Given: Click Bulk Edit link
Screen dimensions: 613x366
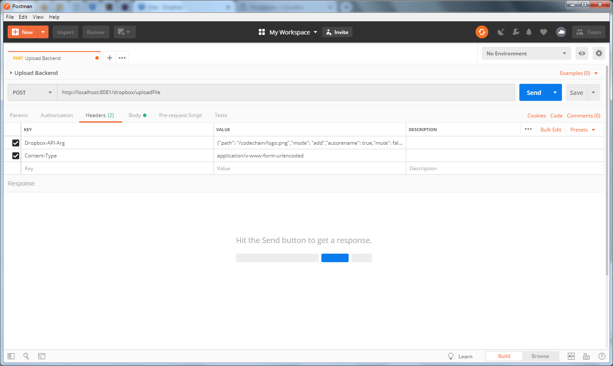Looking at the screenshot, I should click(x=551, y=129).
